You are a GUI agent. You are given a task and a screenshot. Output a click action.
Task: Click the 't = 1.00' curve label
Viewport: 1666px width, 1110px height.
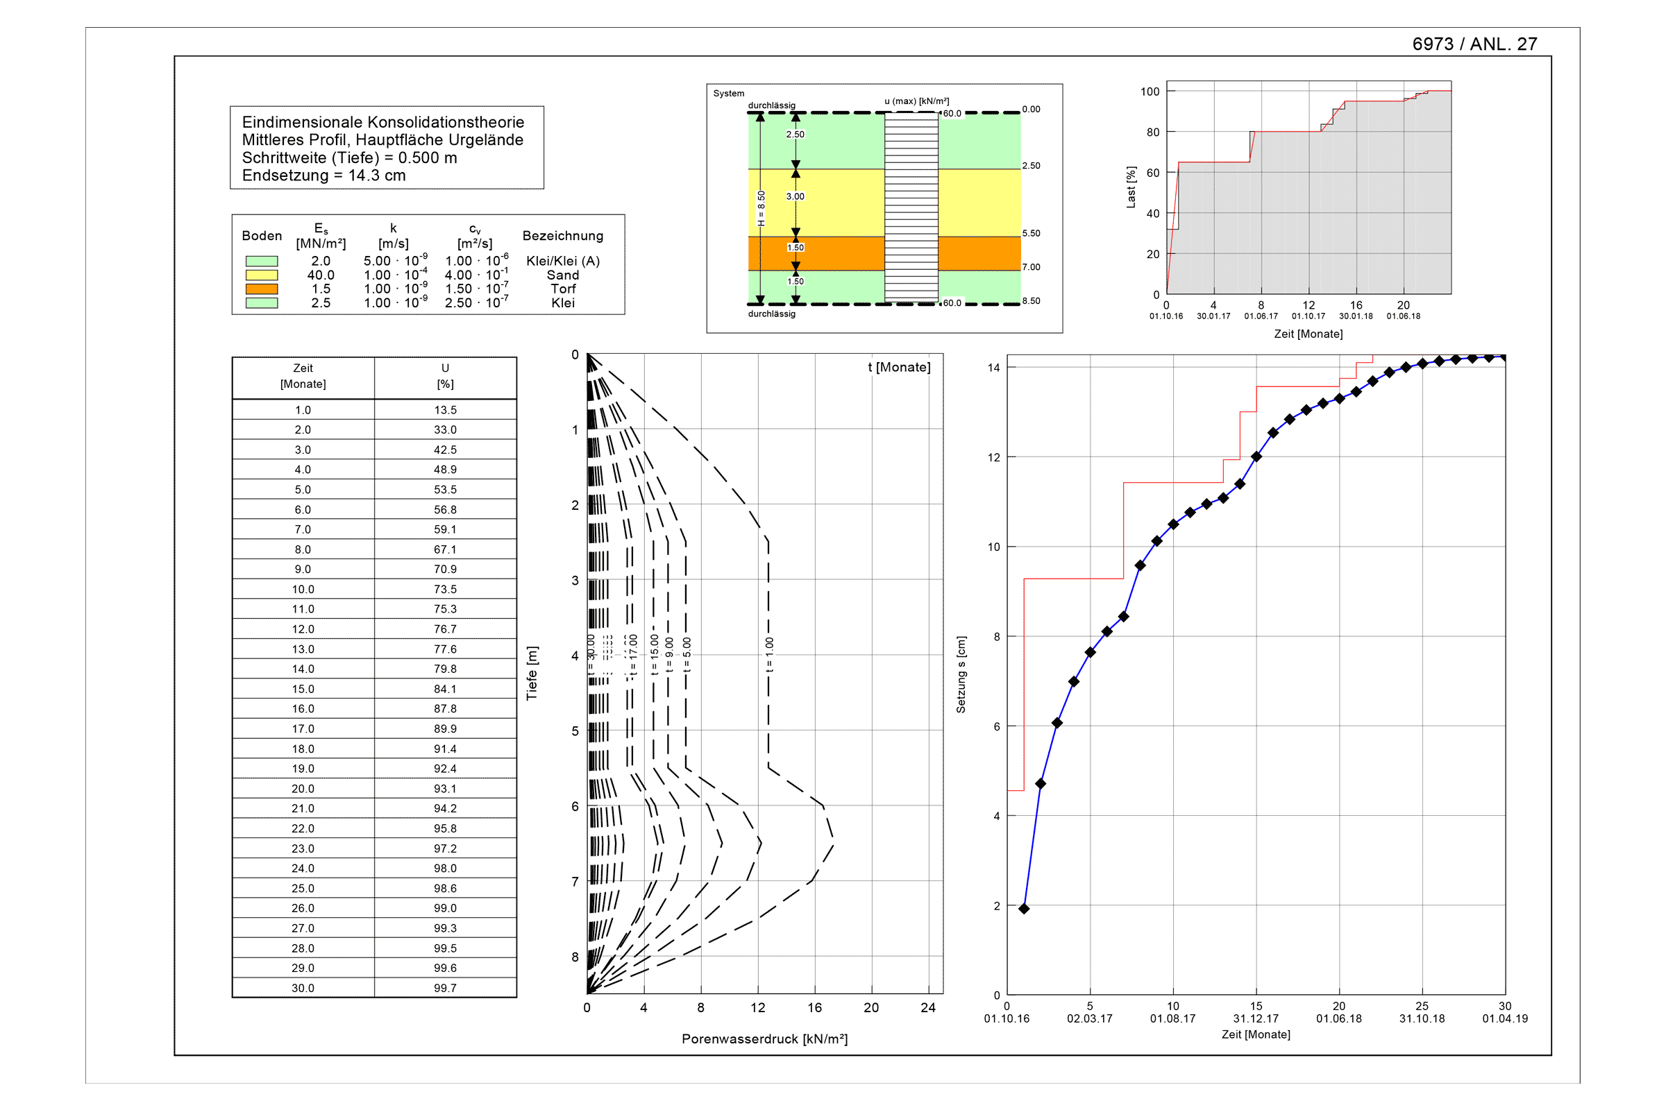[769, 655]
